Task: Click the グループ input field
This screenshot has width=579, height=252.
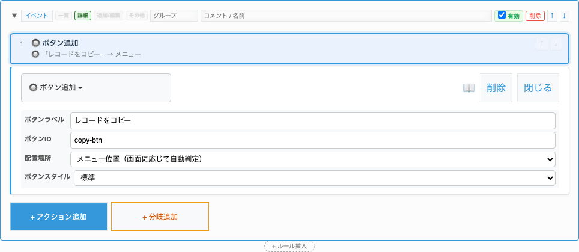Action: (174, 16)
